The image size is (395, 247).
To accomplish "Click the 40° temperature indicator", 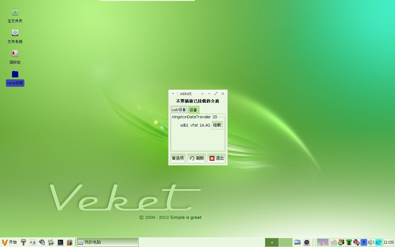I will tap(378, 242).
